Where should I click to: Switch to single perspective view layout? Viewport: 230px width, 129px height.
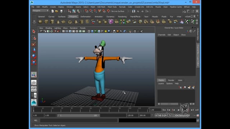[x=34, y=83]
